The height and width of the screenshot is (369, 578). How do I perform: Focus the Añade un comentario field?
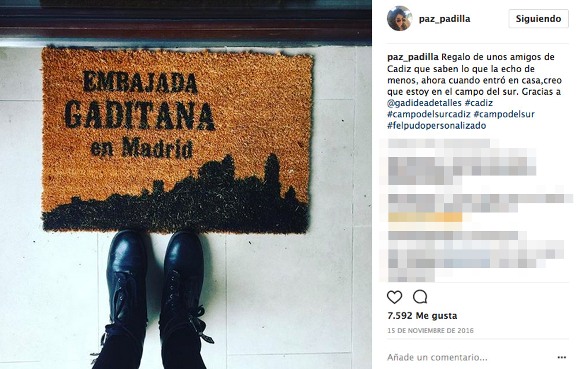tap(468, 357)
